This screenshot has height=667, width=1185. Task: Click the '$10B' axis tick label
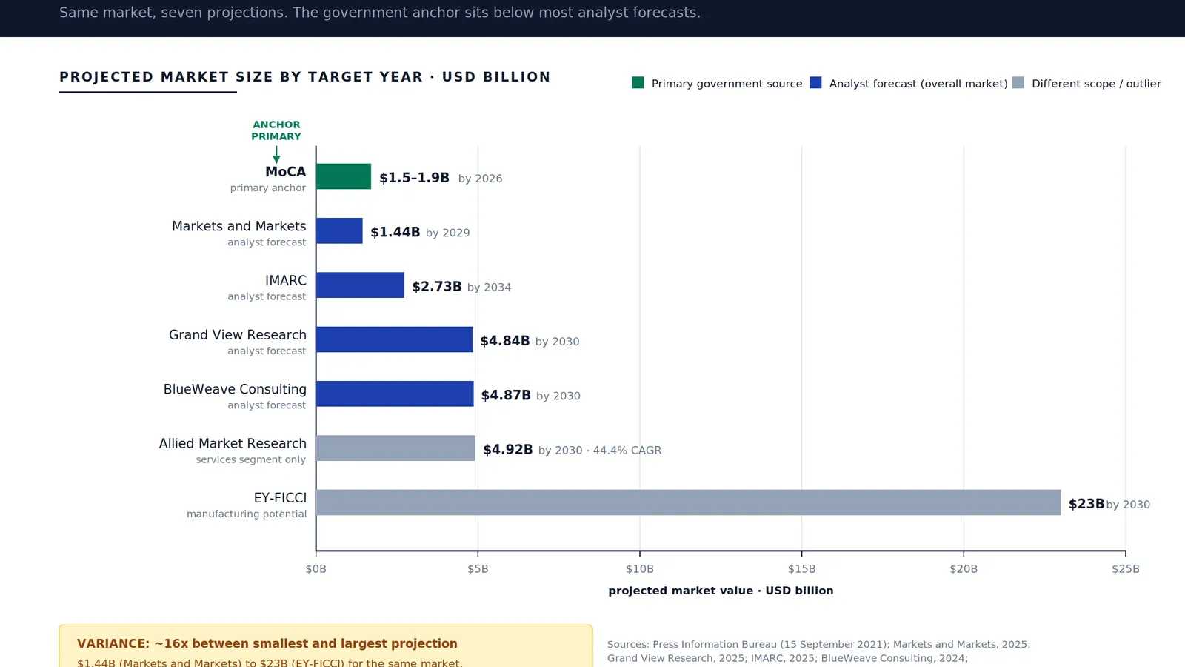point(640,569)
